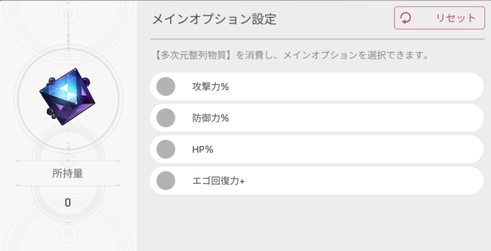The height and width of the screenshot is (251, 491).
Task: Select the 防御力% radio circle
Action: (x=166, y=118)
